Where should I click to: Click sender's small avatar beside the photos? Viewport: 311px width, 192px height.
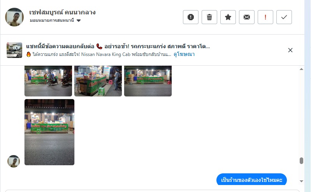point(14,161)
